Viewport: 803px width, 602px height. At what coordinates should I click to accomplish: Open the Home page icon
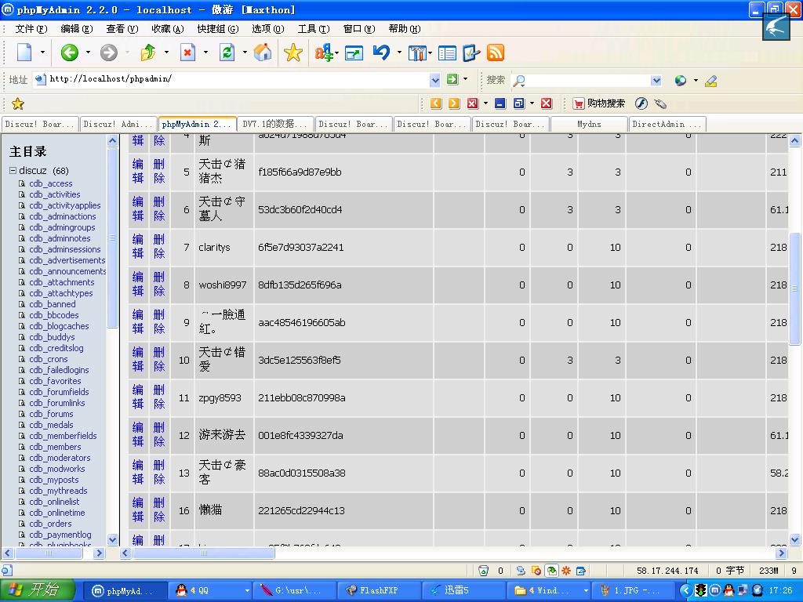263,53
